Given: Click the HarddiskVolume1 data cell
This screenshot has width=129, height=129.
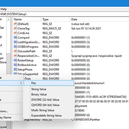Looking at the screenshot, I should (89, 83).
